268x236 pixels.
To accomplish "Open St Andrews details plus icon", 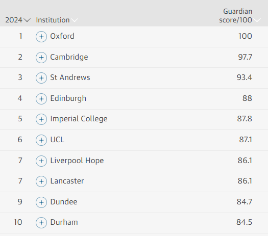I will [x=41, y=78].
